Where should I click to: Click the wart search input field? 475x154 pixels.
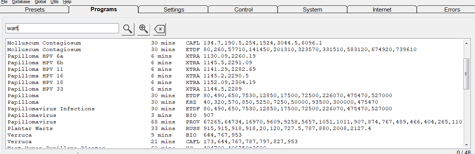(62, 28)
